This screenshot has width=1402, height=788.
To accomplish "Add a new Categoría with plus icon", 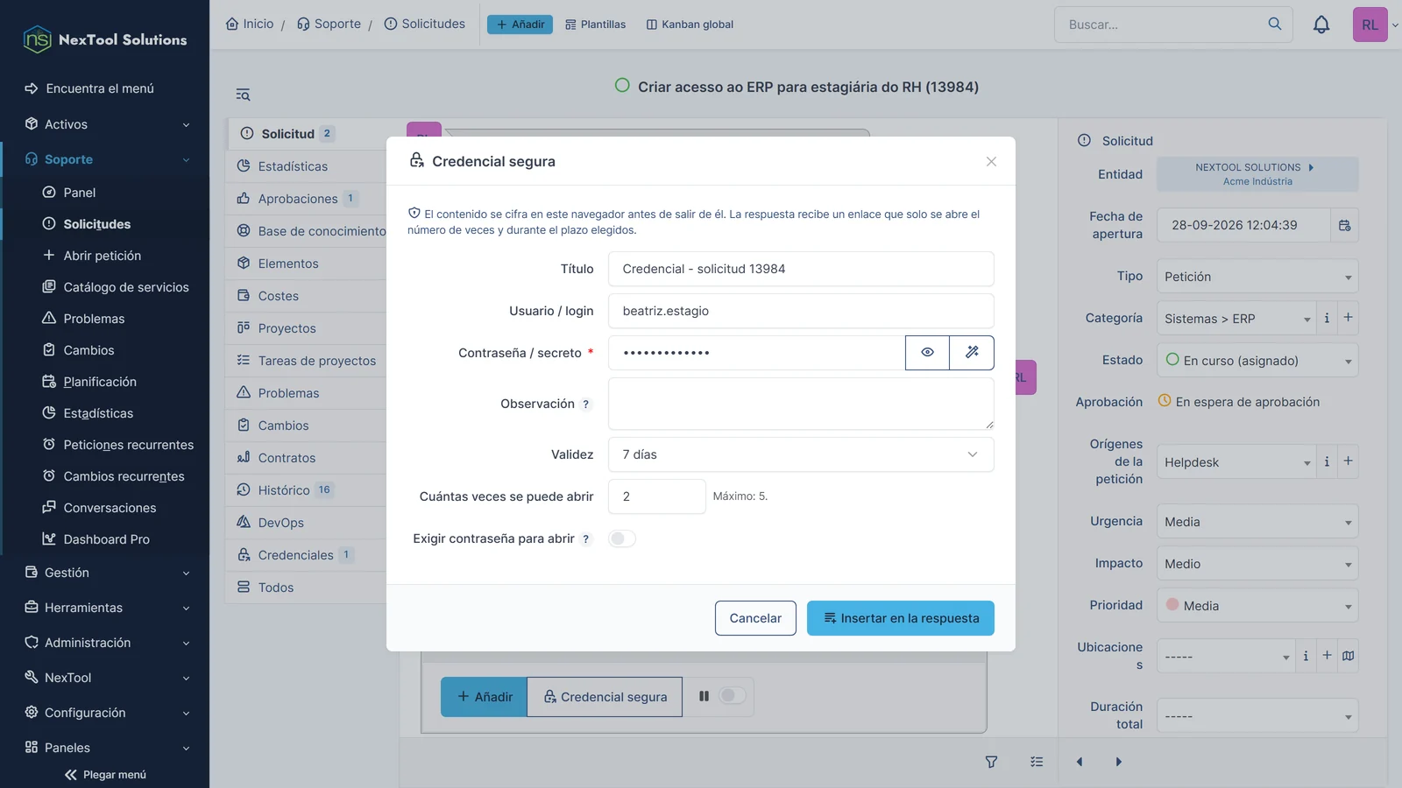I will pos(1349,318).
